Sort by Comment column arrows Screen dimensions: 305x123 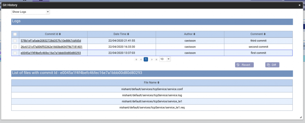(265, 34)
